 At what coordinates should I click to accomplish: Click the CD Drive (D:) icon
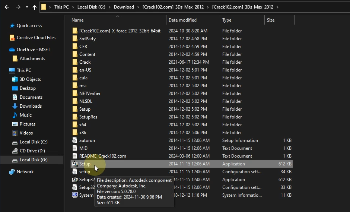coord(15,151)
